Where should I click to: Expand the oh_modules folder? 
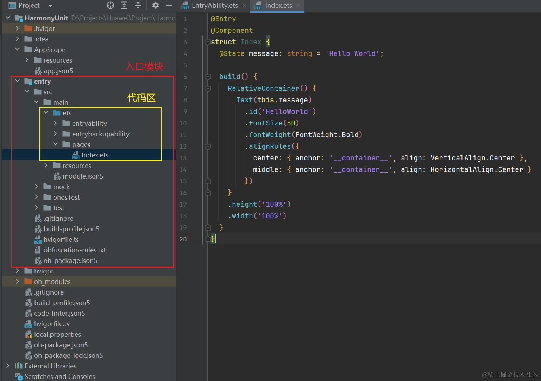point(17,281)
